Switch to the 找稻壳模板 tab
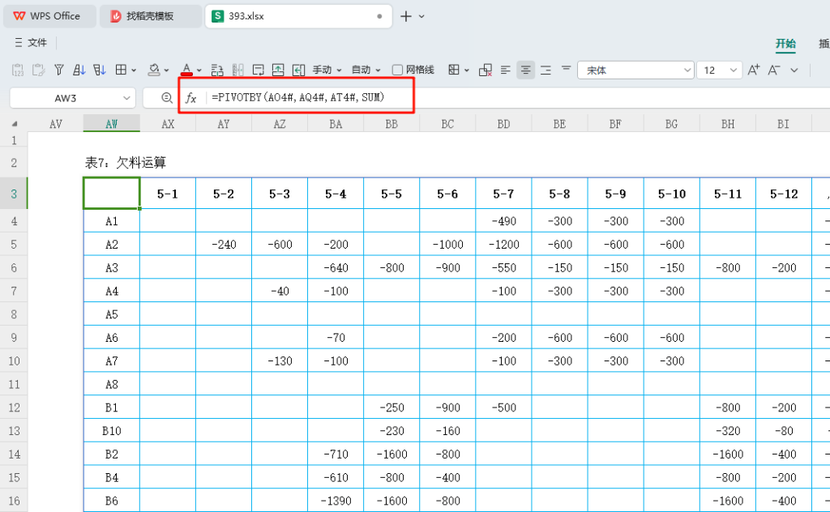Image resolution: width=830 pixels, height=512 pixels. (150, 16)
